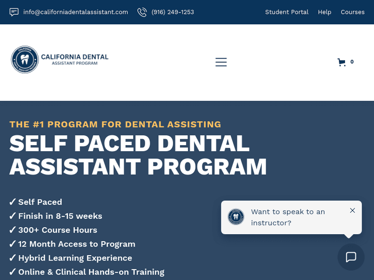Click 'Online & Clinical Hands-on Training' item
Screen dimensions: 374x280
tap(87, 272)
